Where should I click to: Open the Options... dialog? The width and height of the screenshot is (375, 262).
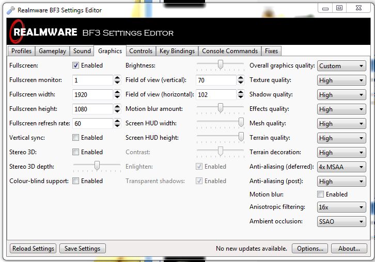pos(310,249)
